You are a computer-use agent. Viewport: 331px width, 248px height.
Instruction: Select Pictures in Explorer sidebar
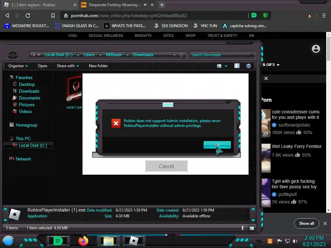click(x=27, y=105)
